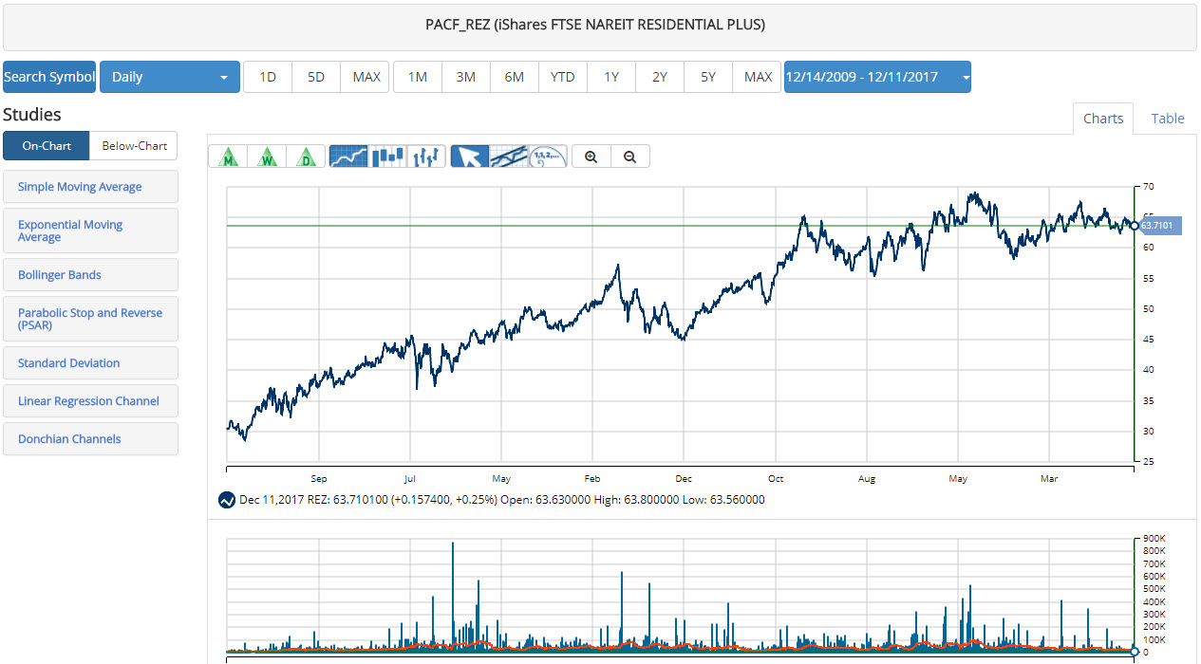Toggle On-Chart studies view
1201x664 pixels.
click(x=47, y=146)
